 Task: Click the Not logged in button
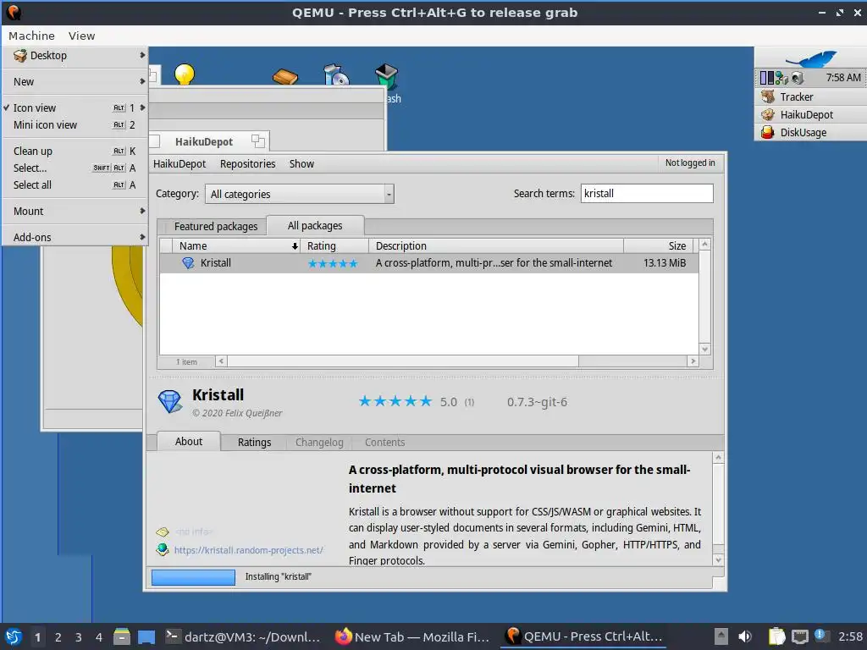[x=689, y=163]
